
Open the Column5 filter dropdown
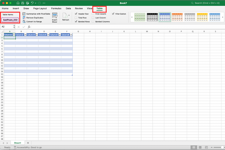[x=60, y=35]
